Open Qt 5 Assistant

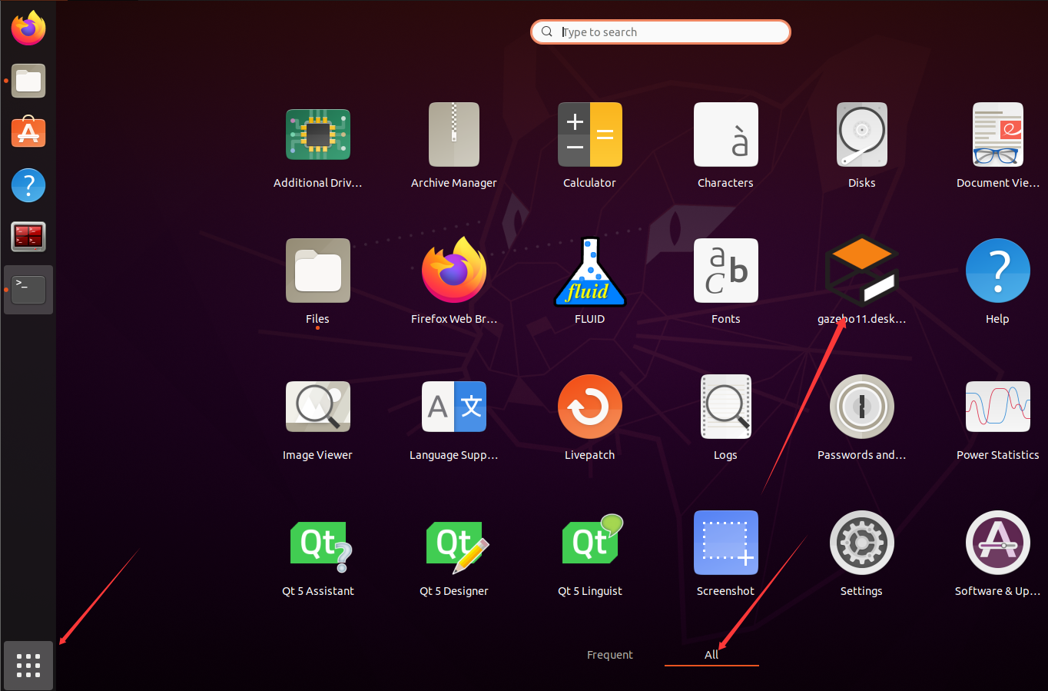321,546
